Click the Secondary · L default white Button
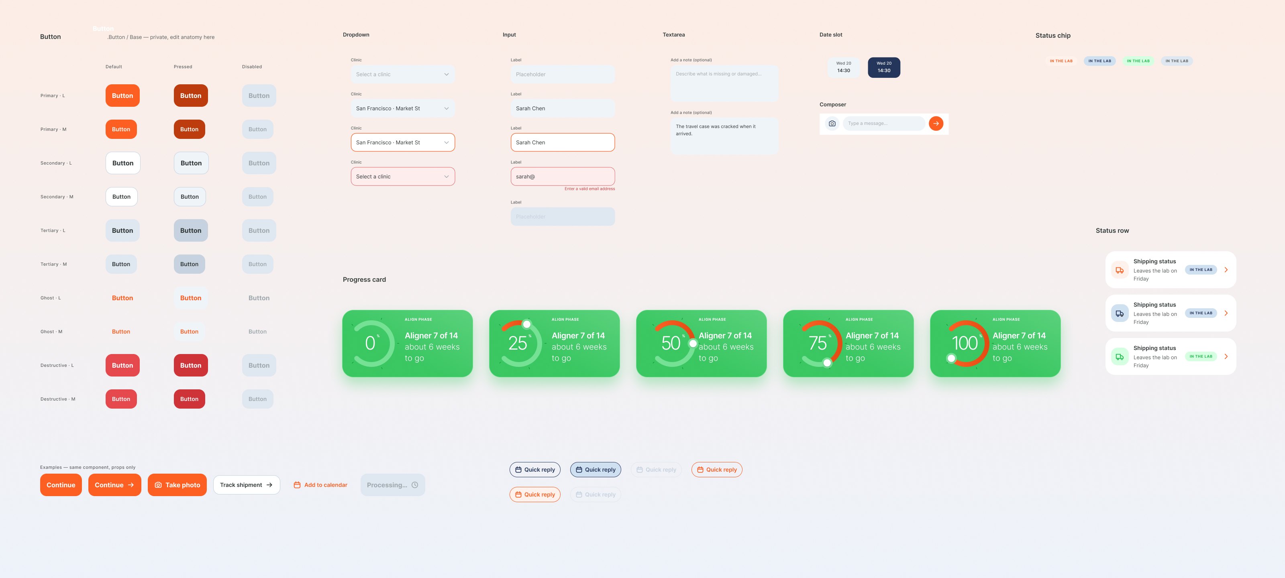 click(x=123, y=163)
